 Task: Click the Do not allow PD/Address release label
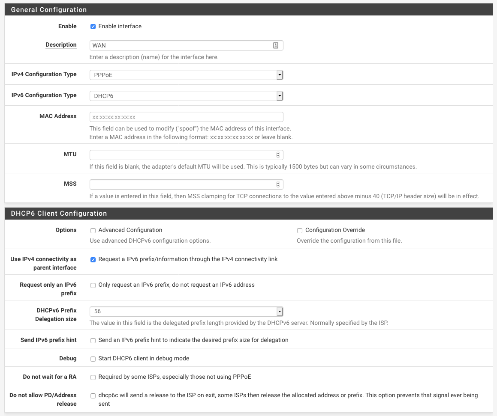pyautogui.click(x=43, y=400)
